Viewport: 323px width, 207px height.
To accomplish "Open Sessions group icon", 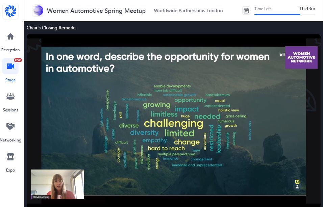I will pos(10,96).
